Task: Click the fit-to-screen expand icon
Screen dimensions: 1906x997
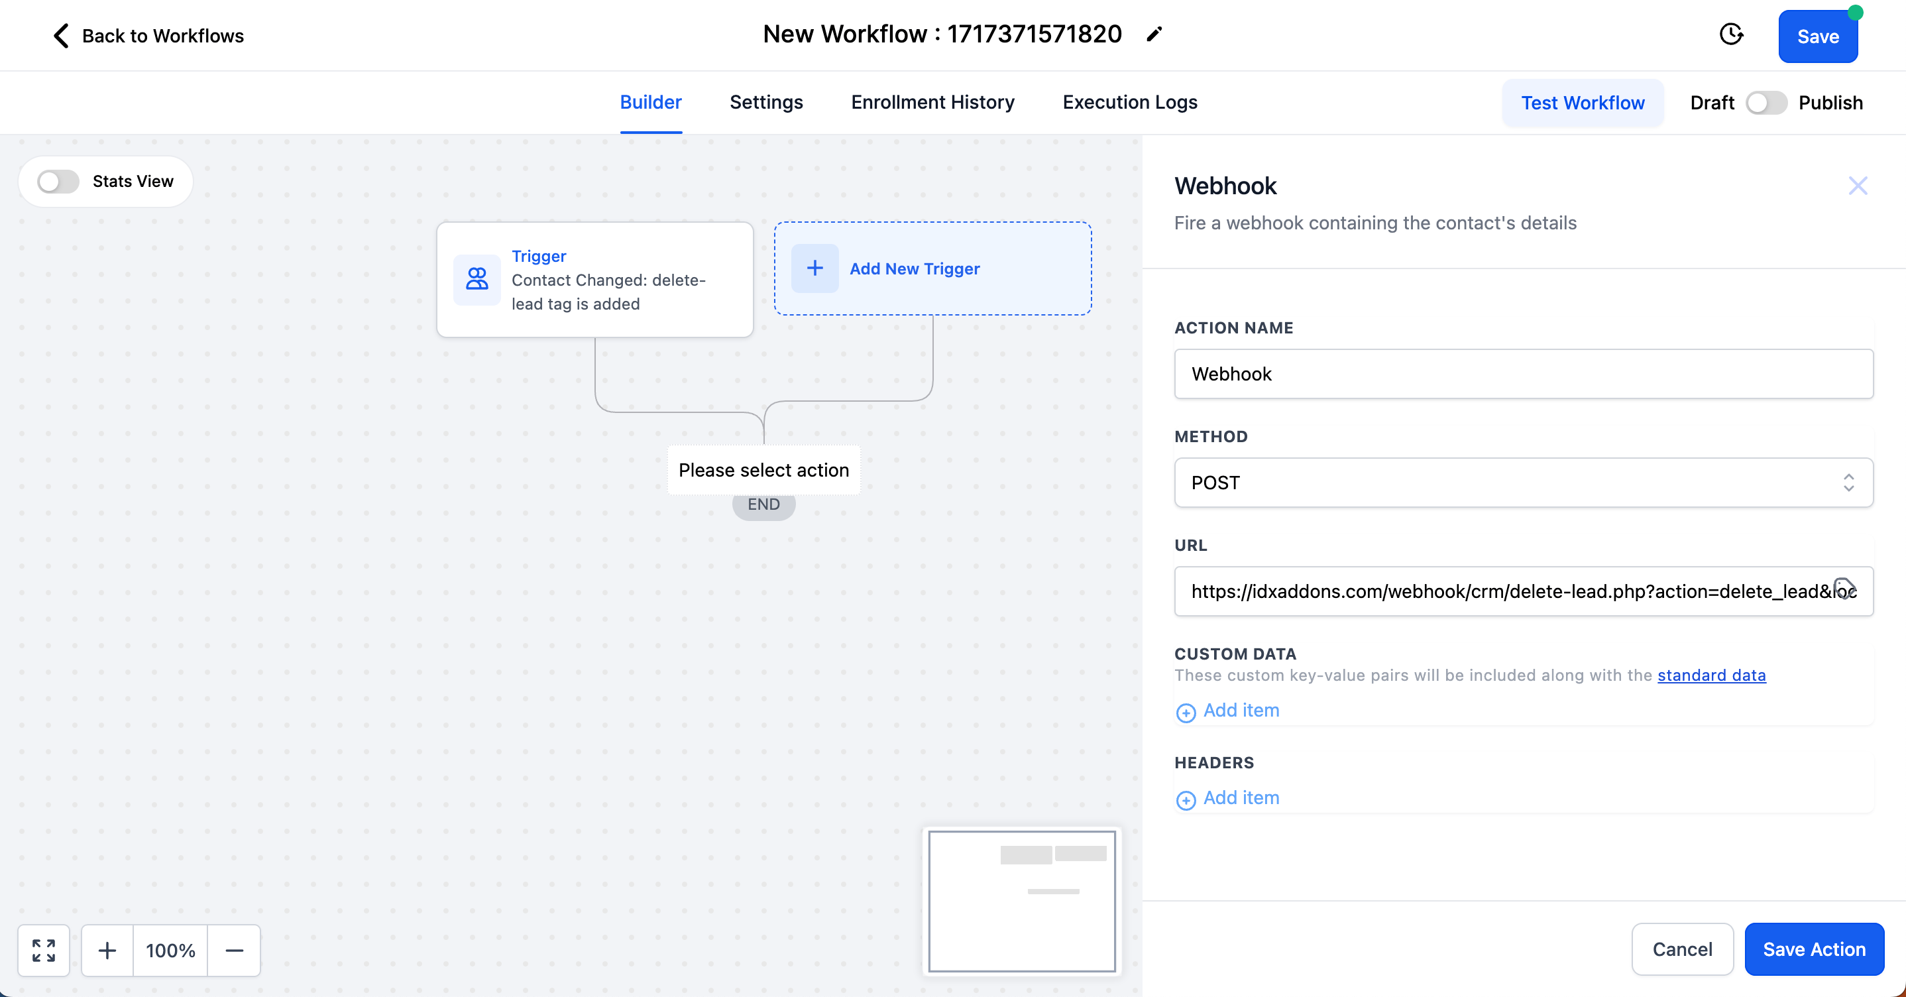Action: [44, 950]
